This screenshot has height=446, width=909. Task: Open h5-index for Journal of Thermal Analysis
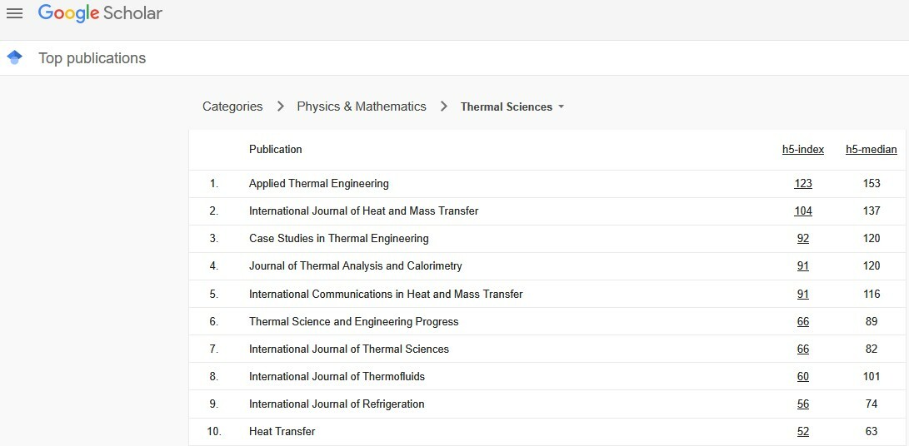[x=802, y=266]
